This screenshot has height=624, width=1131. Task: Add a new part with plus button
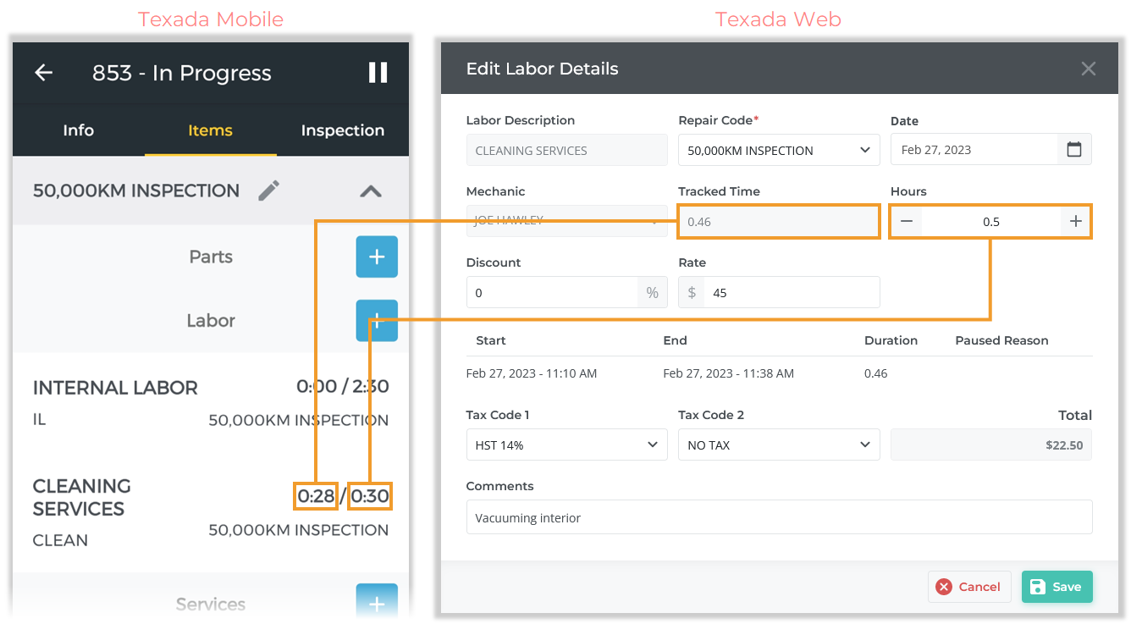point(376,257)
